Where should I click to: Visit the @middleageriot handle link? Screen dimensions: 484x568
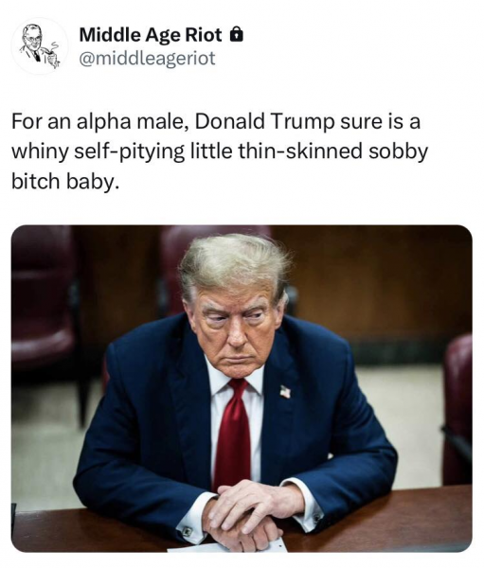click(x=147, y=58)
